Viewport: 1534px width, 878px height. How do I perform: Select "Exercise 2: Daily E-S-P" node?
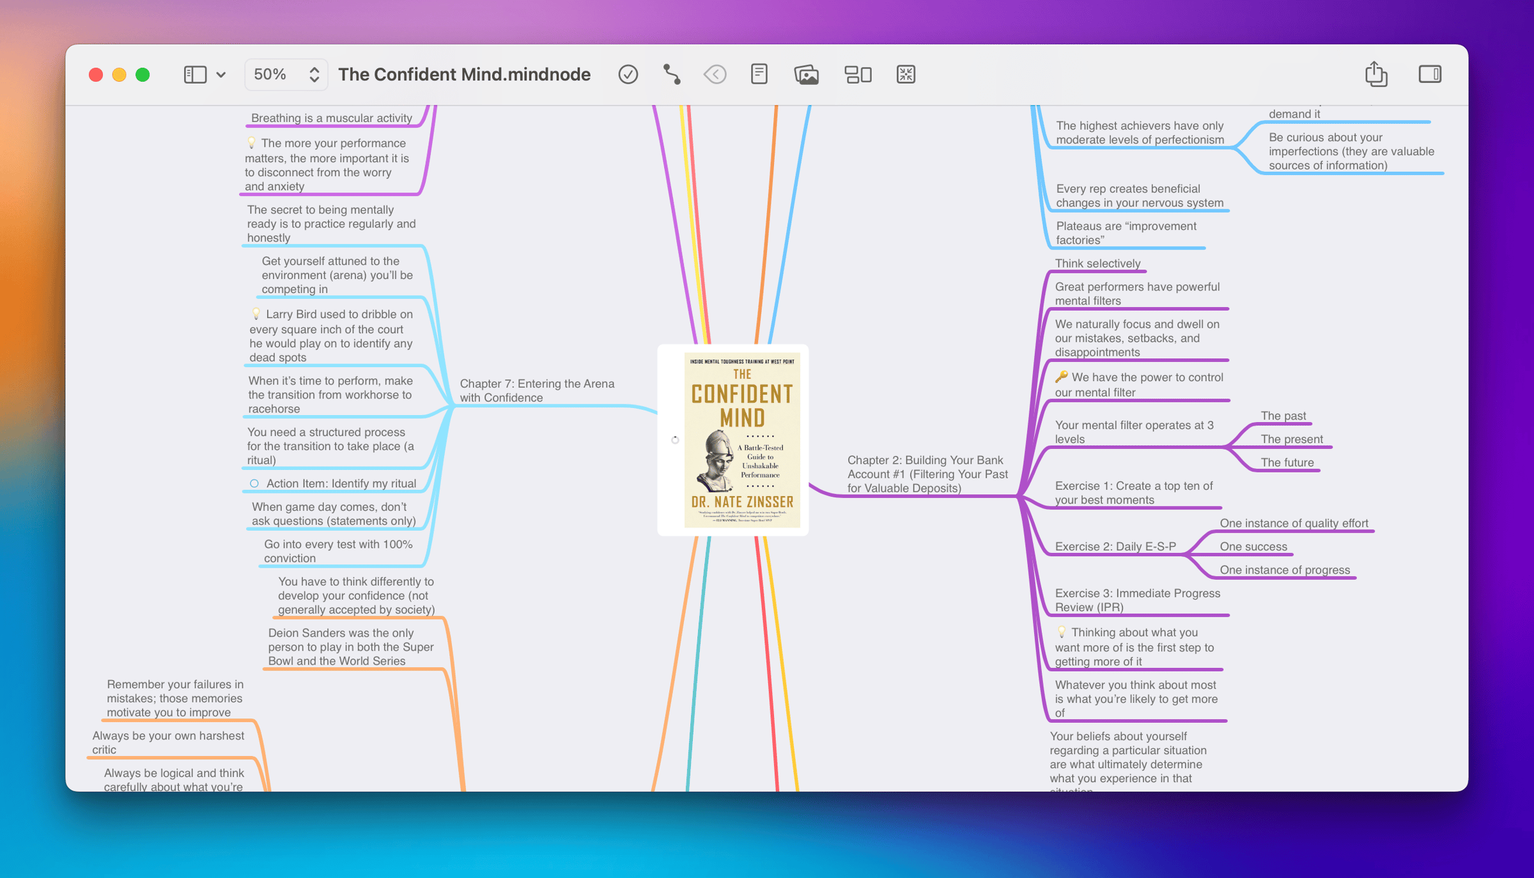1115,547
